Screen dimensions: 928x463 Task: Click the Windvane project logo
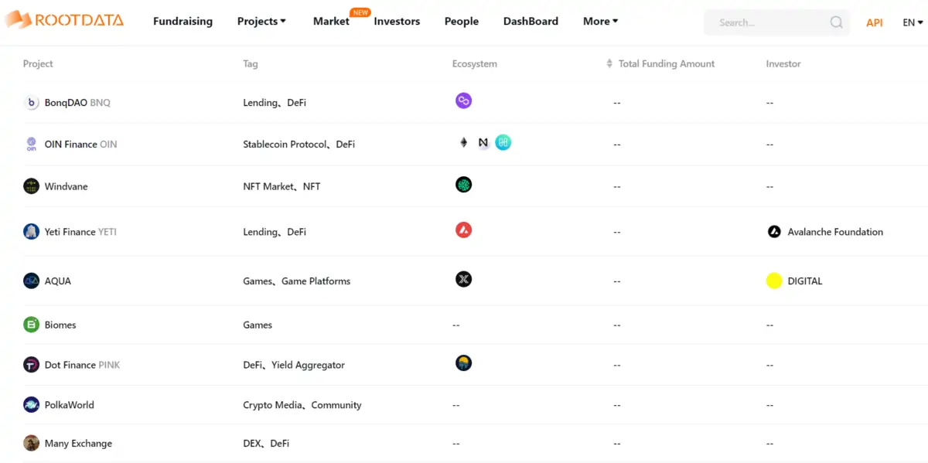31,186
